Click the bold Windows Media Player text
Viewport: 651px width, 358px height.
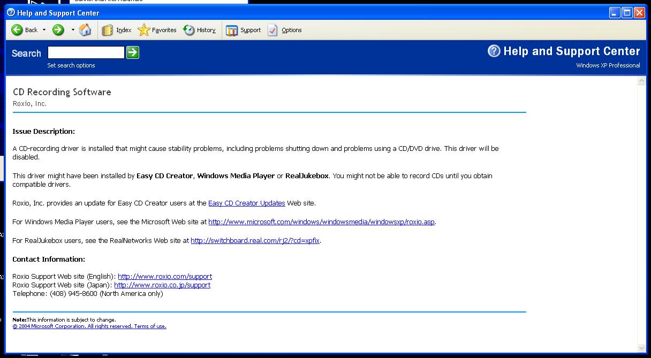236,176
